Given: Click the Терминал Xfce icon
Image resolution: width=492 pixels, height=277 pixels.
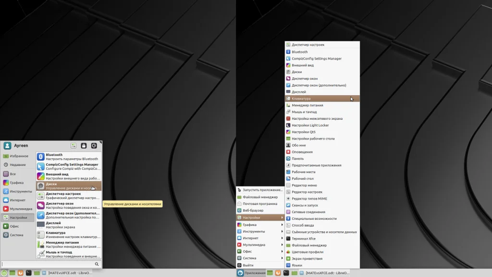Looking at the screenshot, I should point(288,239).
